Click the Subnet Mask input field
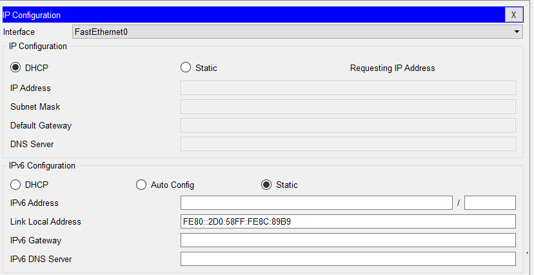The image size is (534, 275). [348, 107]
